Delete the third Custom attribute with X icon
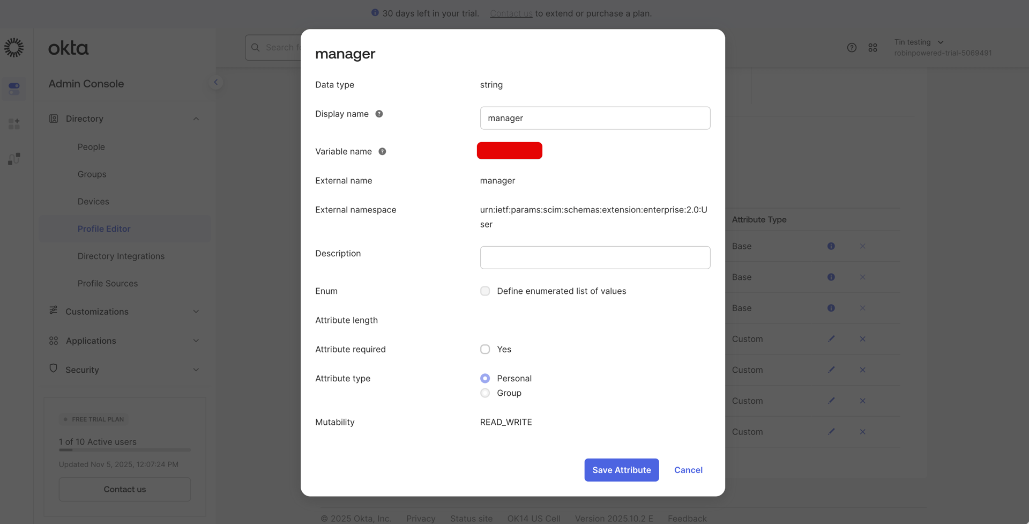This screenshot has width=1029, height=524. (x=862, y=401)
